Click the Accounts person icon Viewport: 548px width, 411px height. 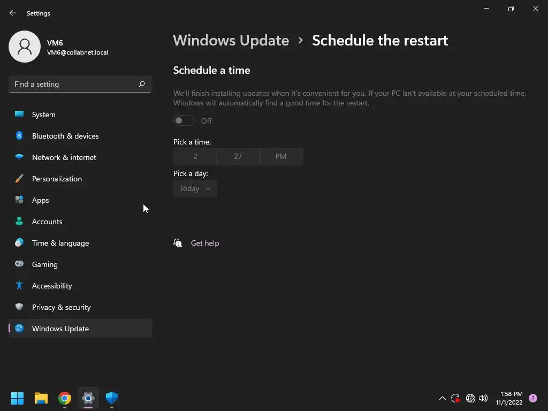(19, 221)
